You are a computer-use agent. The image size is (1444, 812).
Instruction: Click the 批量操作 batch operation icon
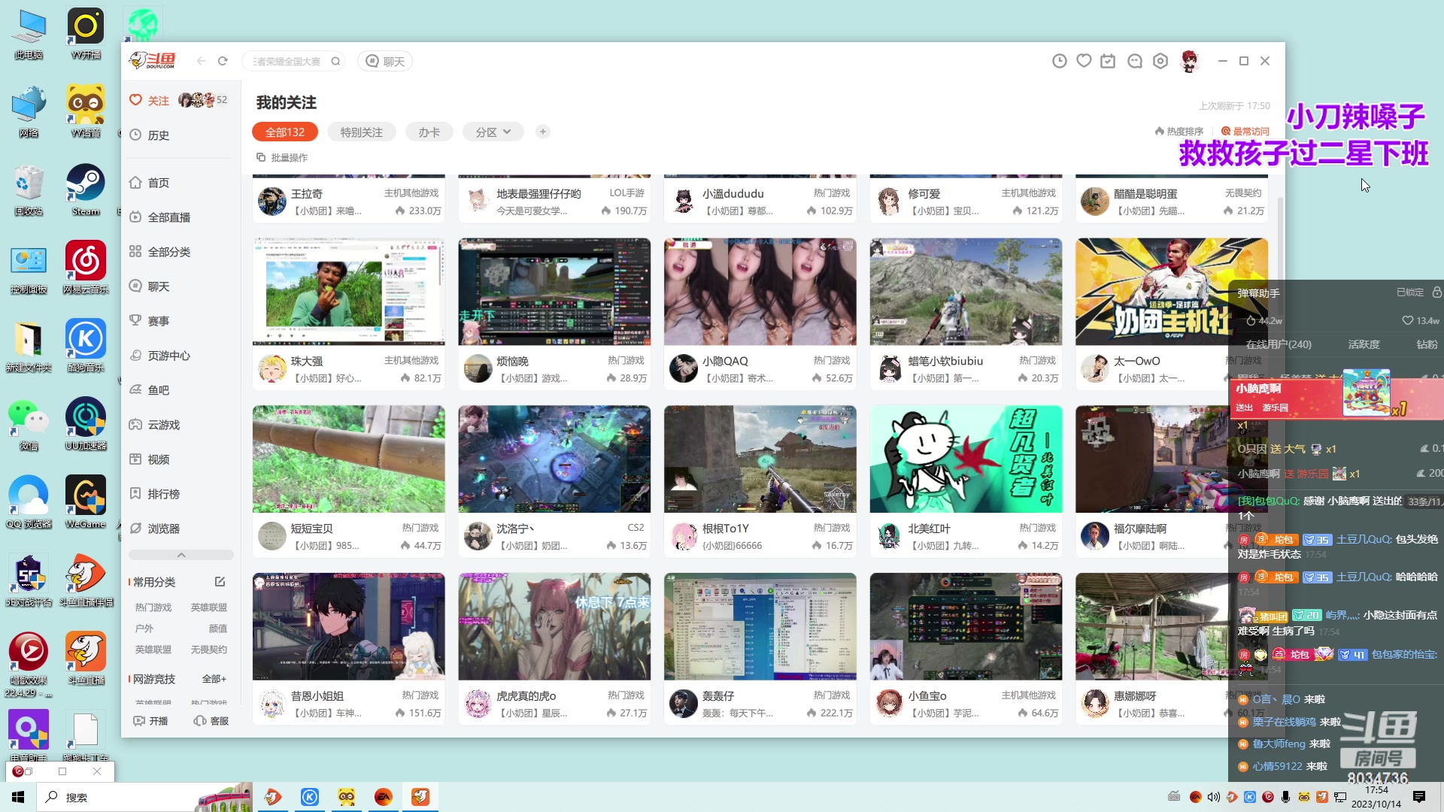tap(261, 157)
